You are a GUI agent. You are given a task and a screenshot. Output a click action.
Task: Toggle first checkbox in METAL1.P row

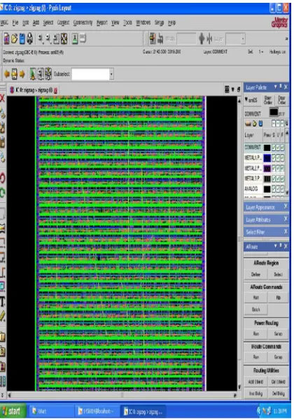[x=274, y=158]
